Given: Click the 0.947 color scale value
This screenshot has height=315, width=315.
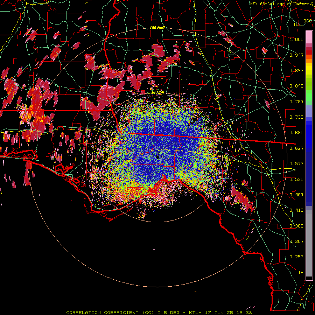Looking at the screenshot, I should pyautogui.click(x=296, y=55).
